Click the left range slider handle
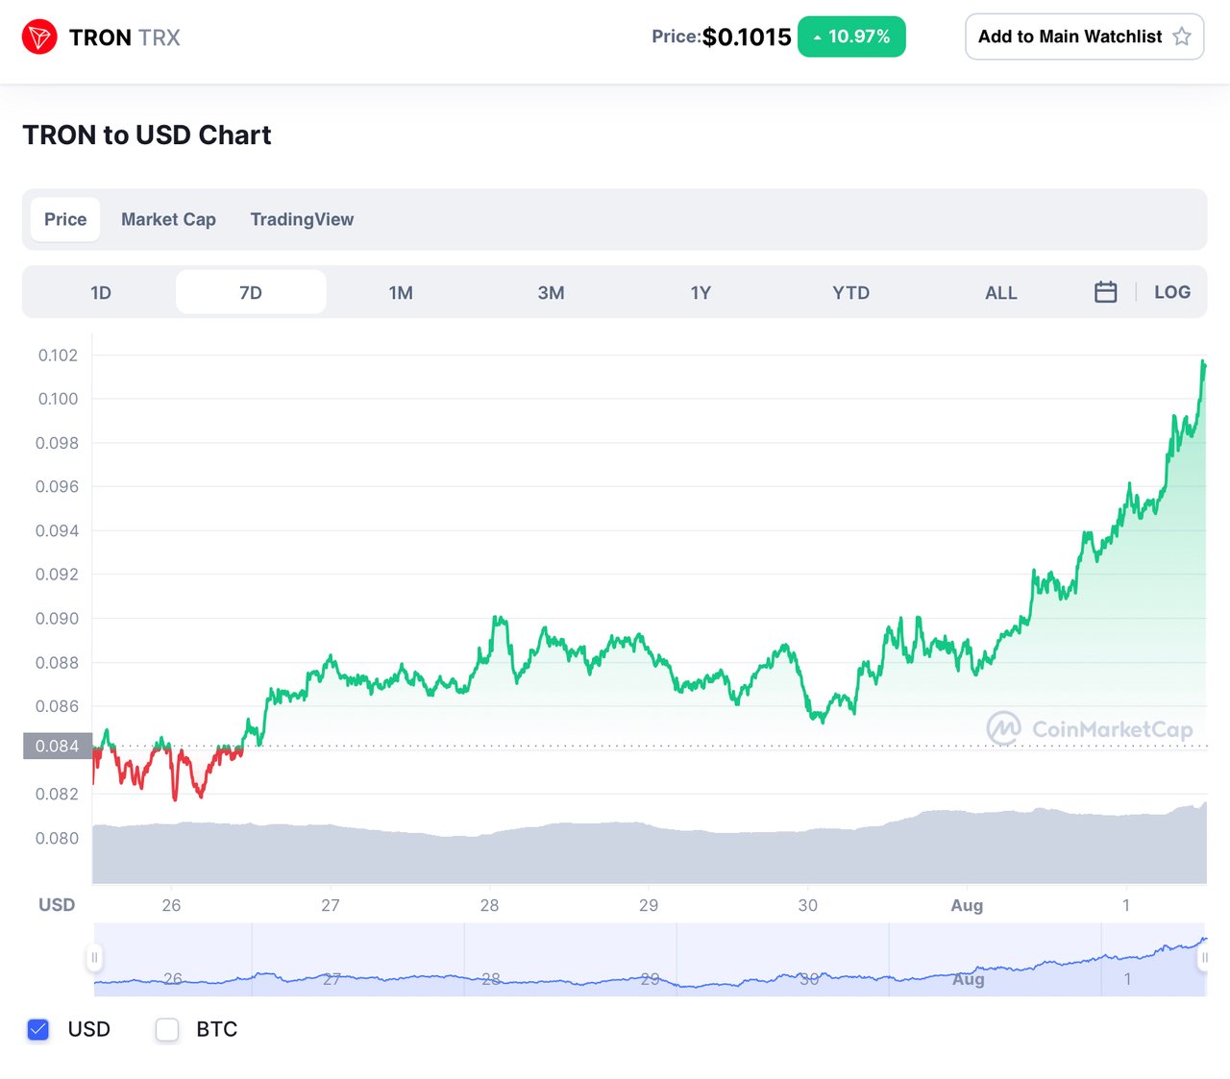This screenshot has width=1230, height=1079. pyautogui.click(x=94, y=958)
